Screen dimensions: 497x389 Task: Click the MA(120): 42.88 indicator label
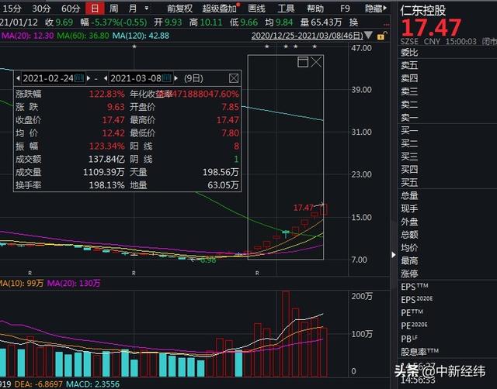tap(141, 36)
